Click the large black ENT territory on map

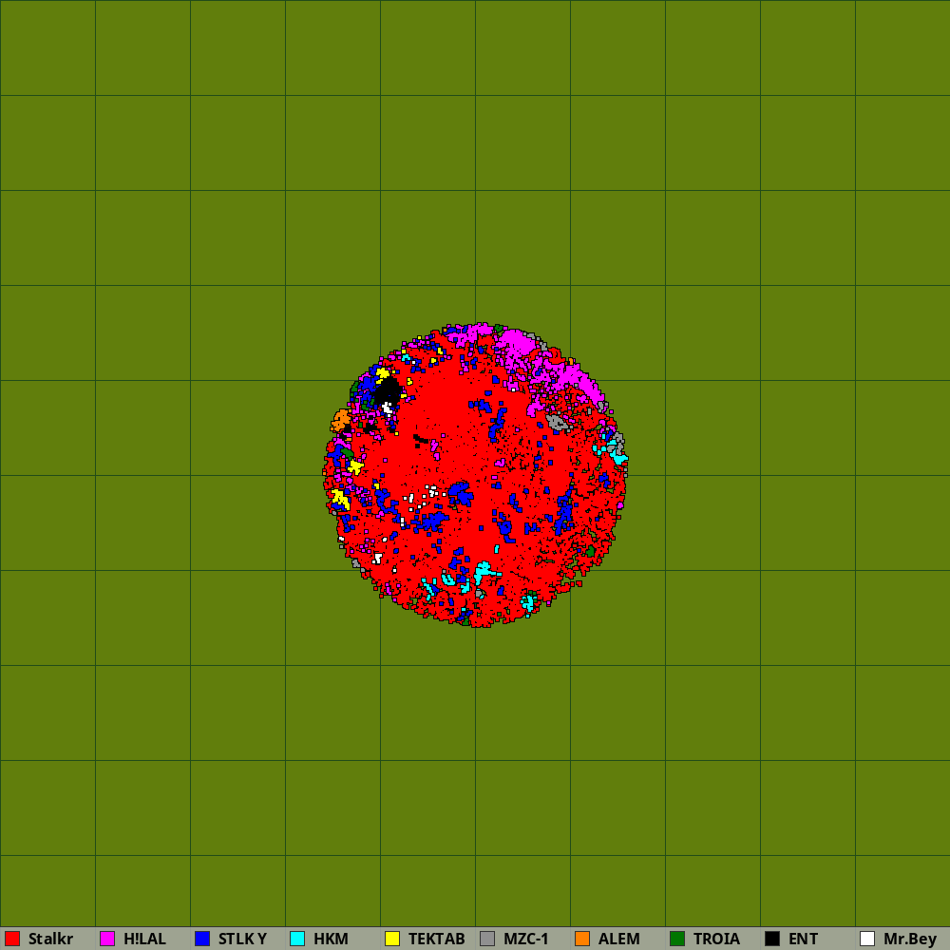[x=388, y=390]
